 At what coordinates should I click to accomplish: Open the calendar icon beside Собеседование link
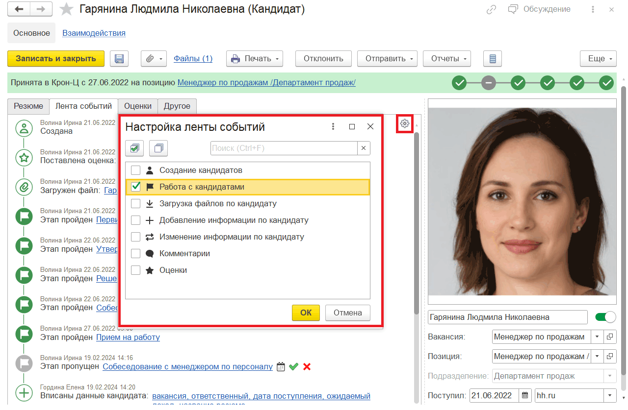(x=281, y=366)
